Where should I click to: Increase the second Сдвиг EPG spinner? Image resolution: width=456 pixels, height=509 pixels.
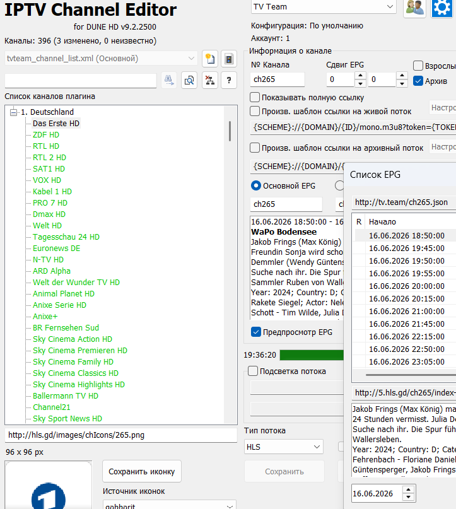[402, 76]
